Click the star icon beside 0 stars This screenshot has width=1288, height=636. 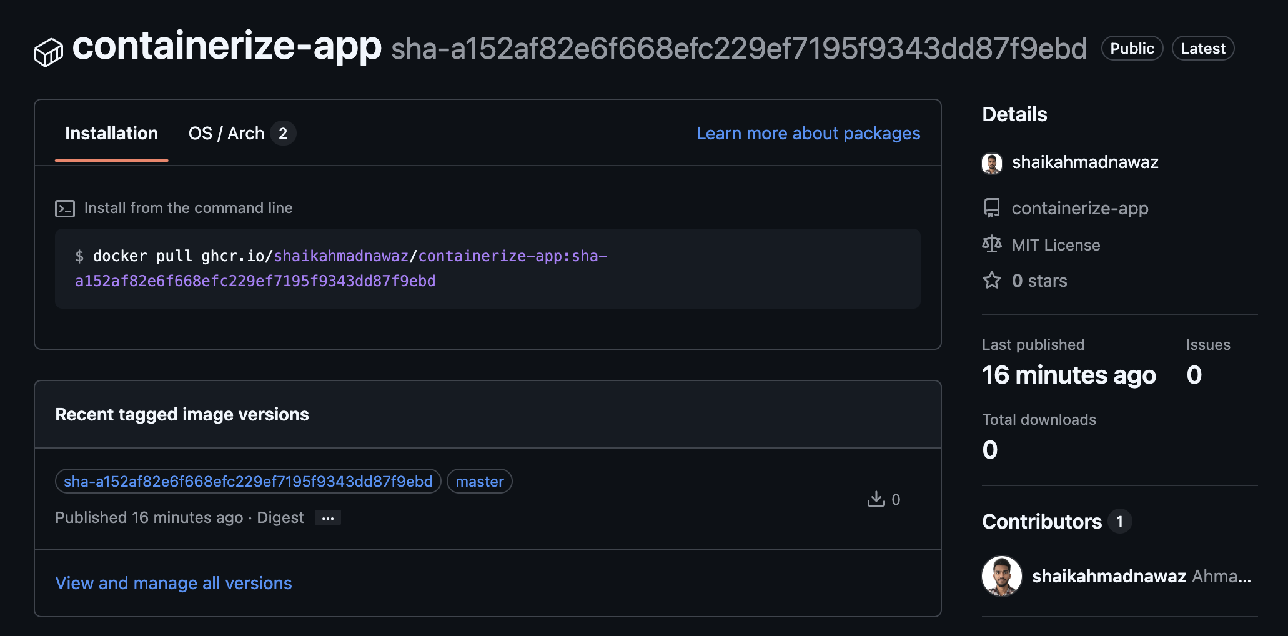tap(991, 281)
